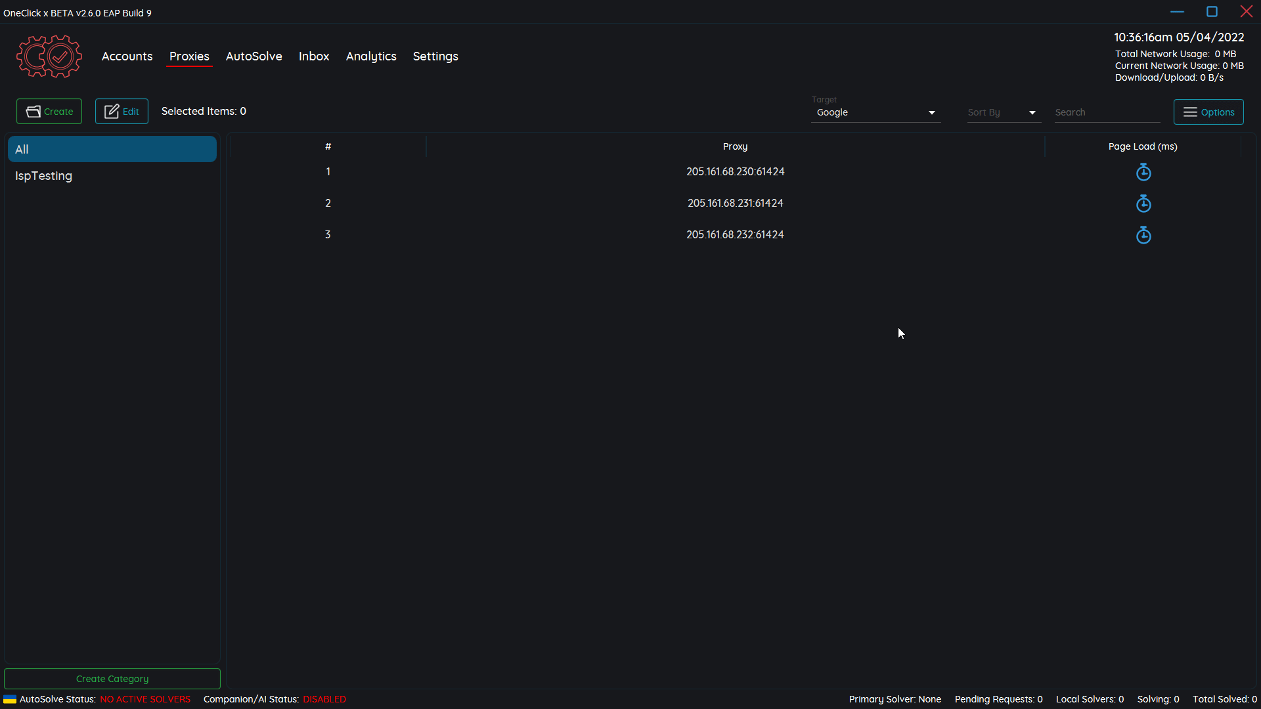The image size is (1261, 709).
Task: Go to the Inbox tab
Action: [314, 56]
